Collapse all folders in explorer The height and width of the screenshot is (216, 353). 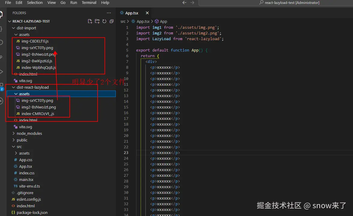coord(112,21)
